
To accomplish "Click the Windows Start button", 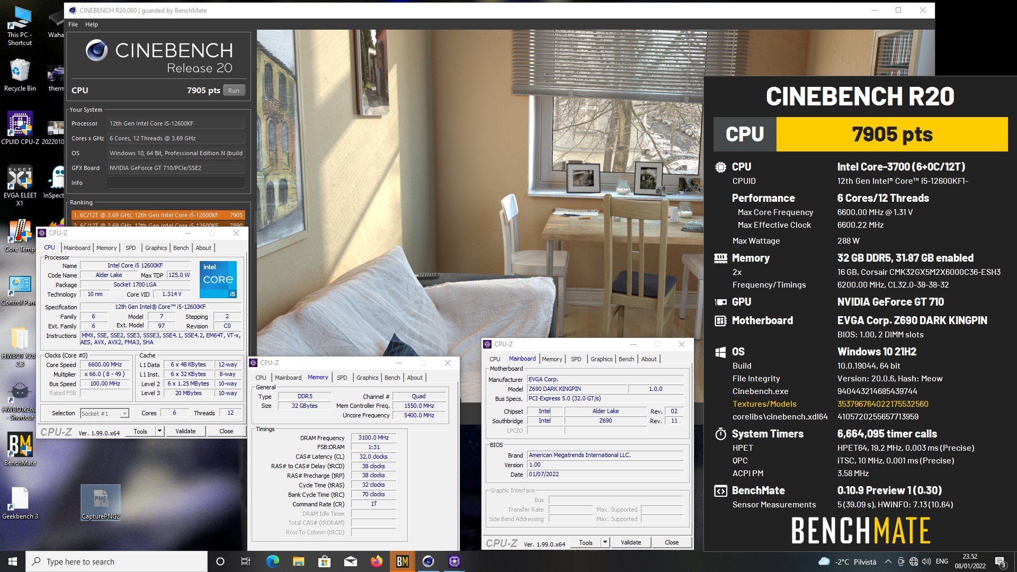I will click(13, 561).
